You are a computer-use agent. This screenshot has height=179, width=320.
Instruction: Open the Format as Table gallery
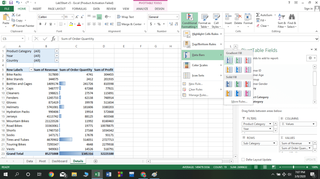tap(204, 21)
